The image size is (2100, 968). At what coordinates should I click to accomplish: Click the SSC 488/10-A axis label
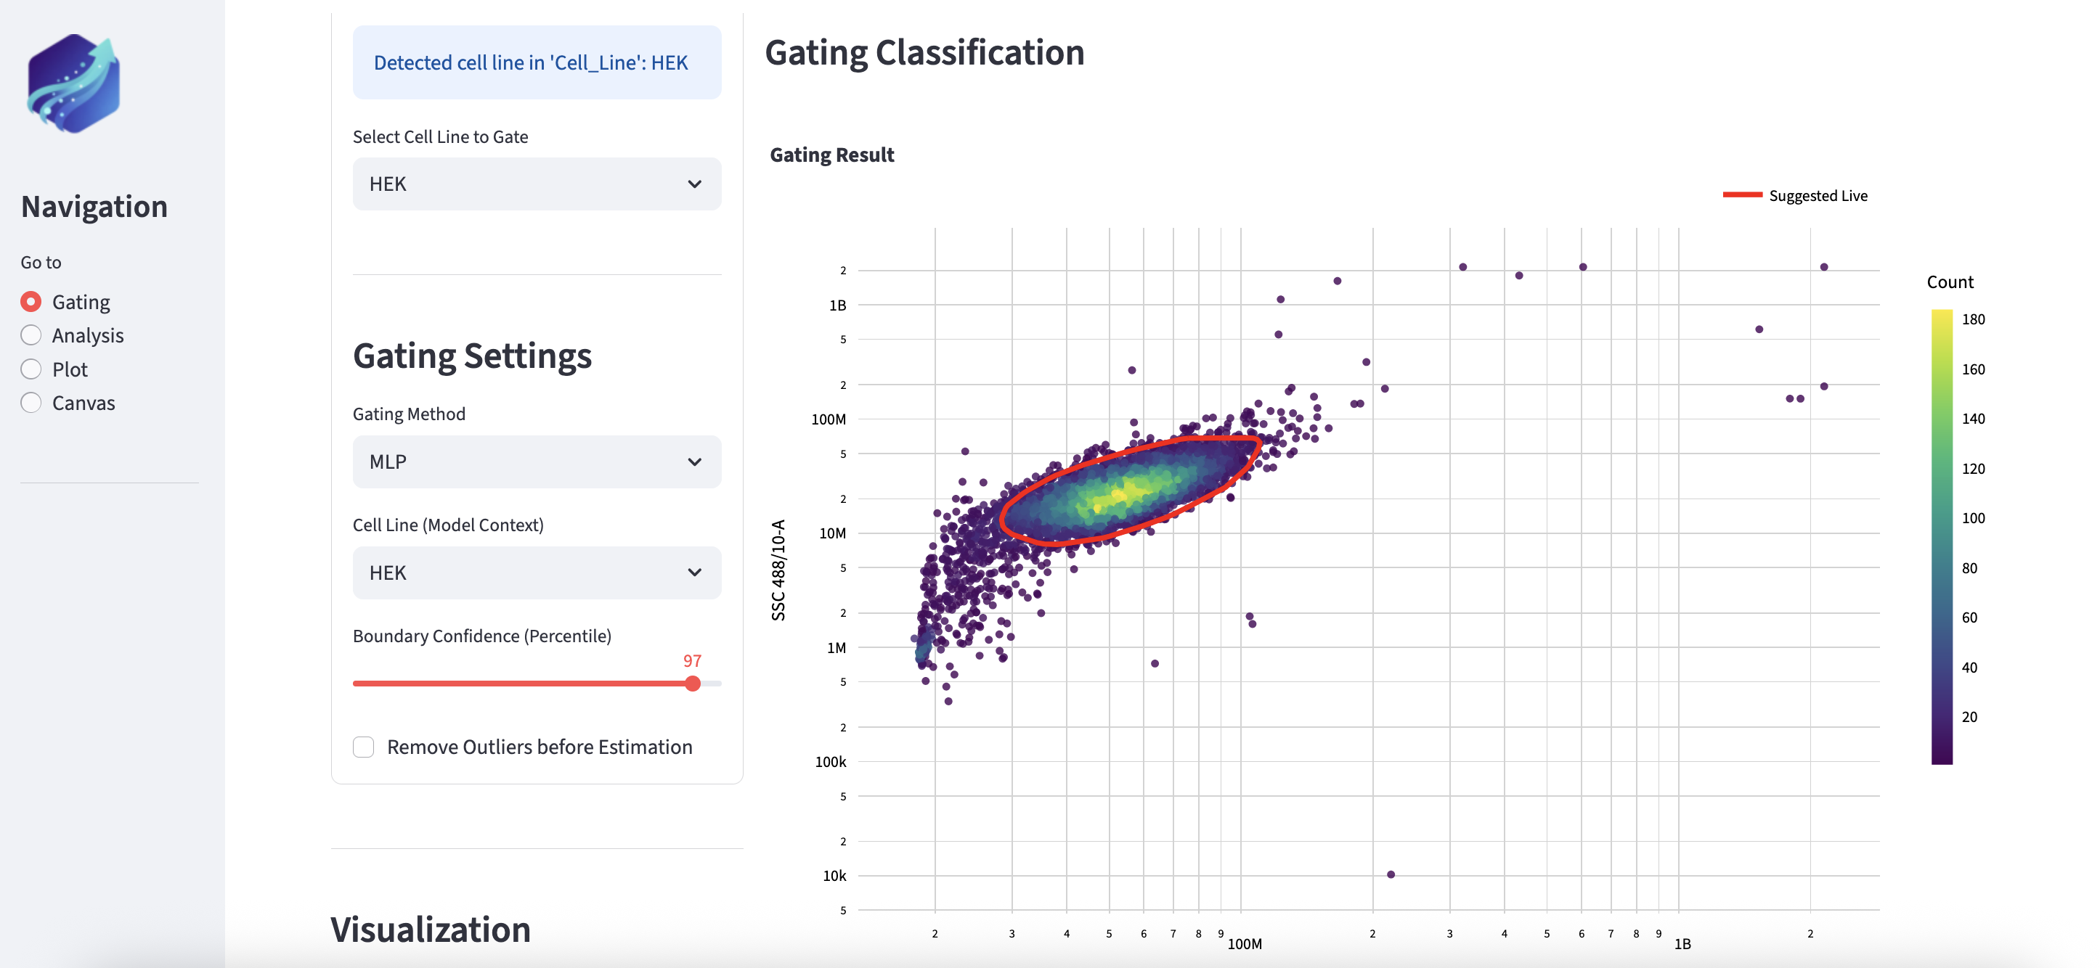point(778,570)
